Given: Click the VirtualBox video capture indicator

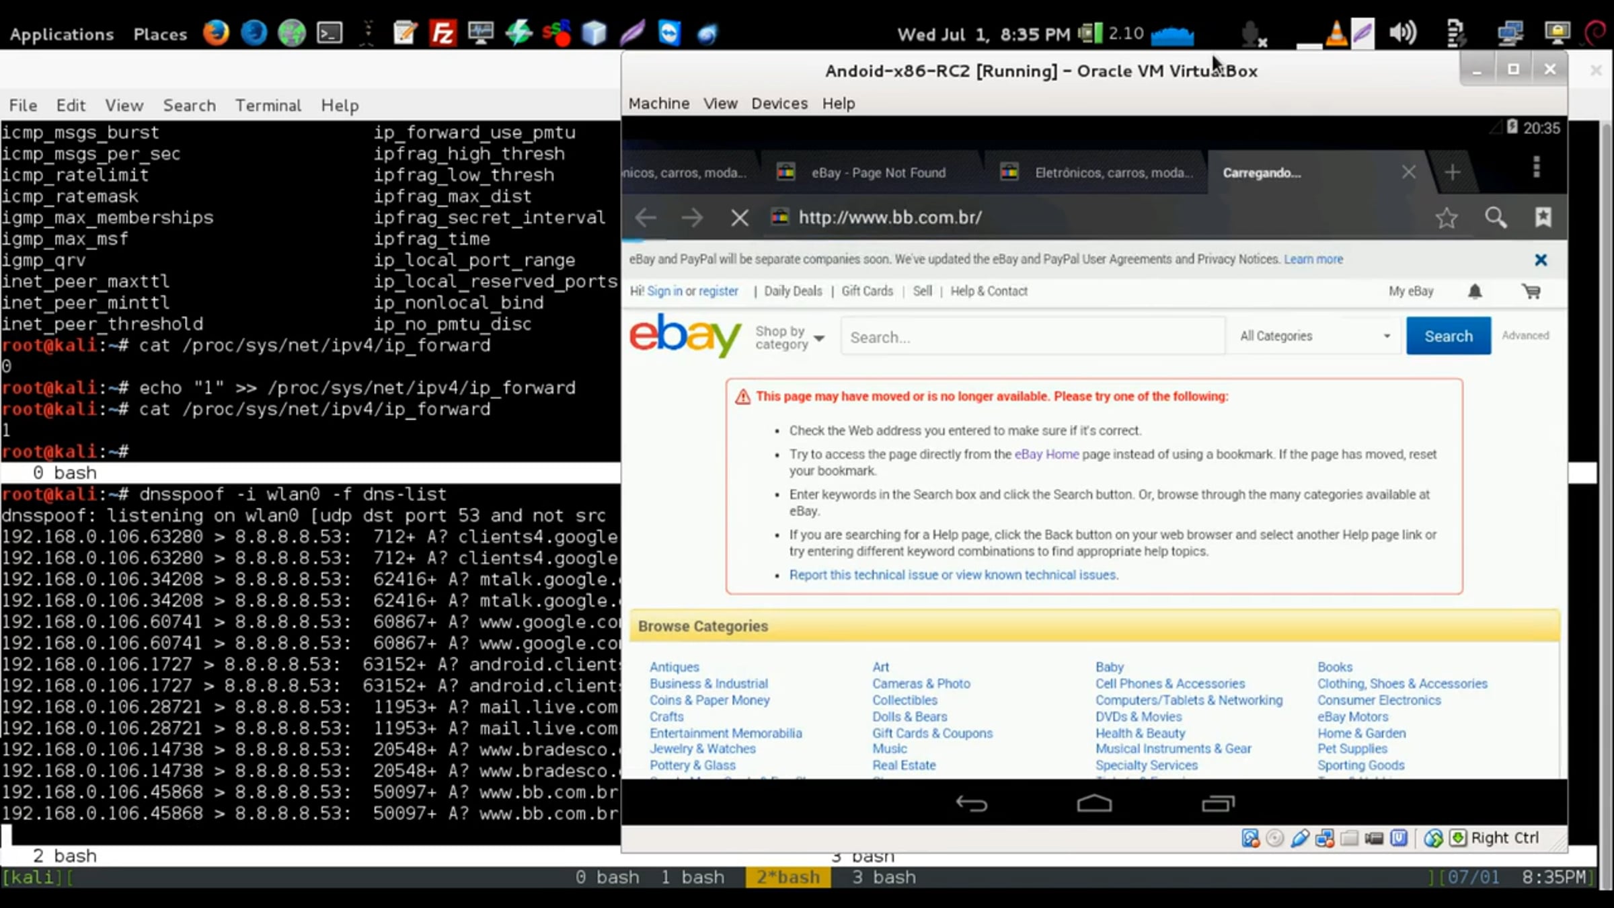Looking at the screenshot, I should (1374, 838).
